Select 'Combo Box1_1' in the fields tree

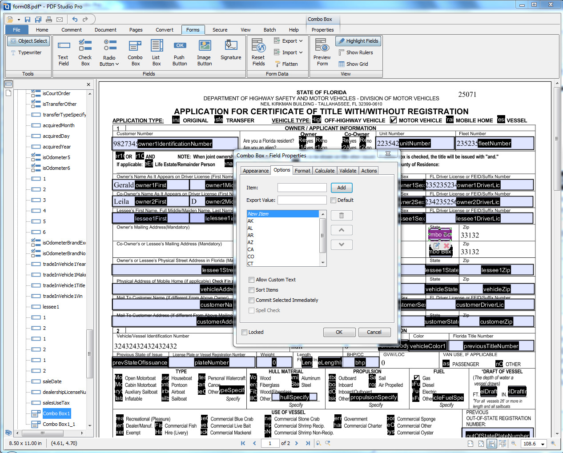pos(59,424)
